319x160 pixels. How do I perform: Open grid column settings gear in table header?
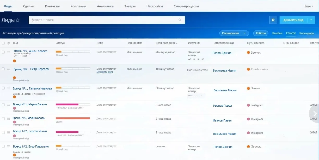point(9,43)
